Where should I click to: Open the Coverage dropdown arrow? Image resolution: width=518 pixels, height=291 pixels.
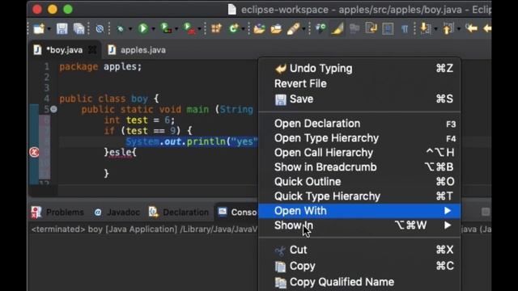176,29
